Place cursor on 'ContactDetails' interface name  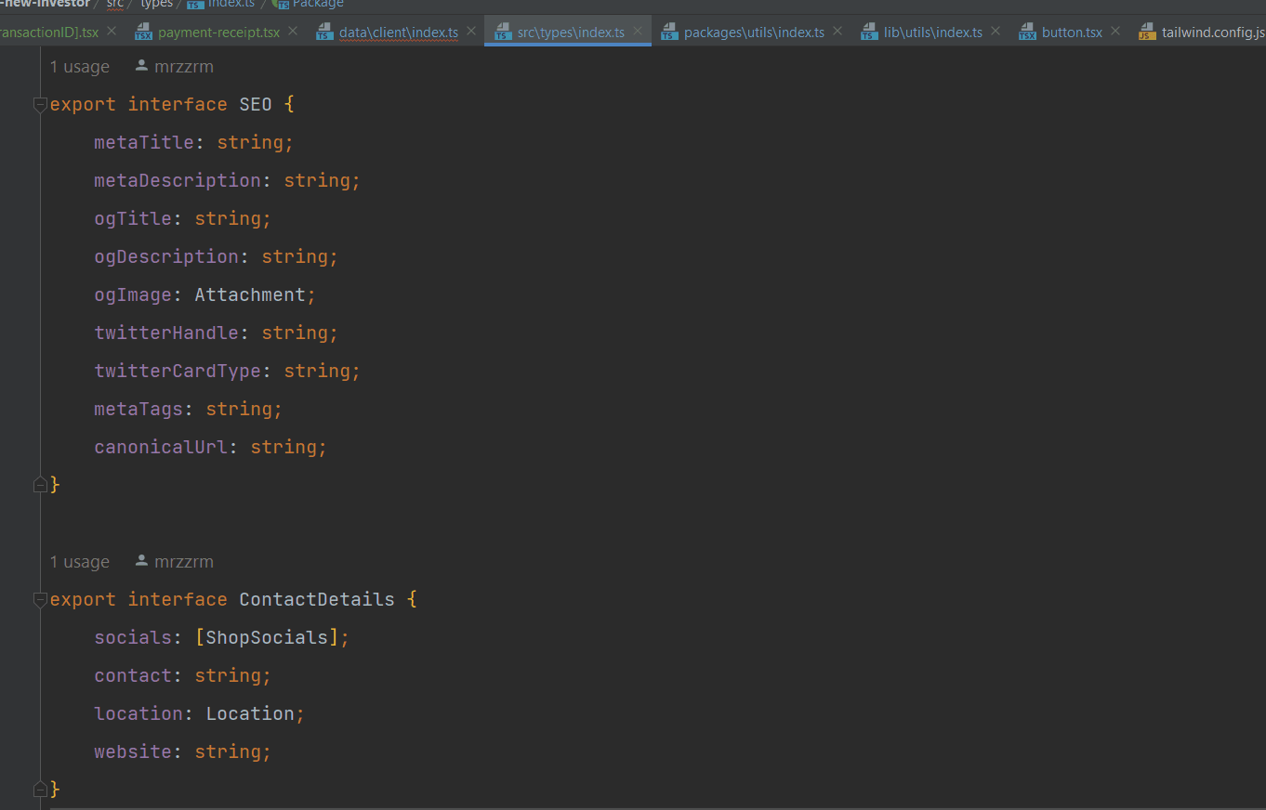pos(317,599)
